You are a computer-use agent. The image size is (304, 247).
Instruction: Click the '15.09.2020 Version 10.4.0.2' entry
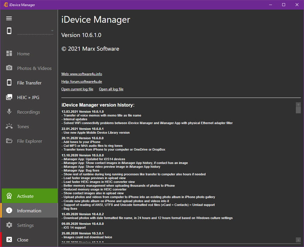coord(83,214)
